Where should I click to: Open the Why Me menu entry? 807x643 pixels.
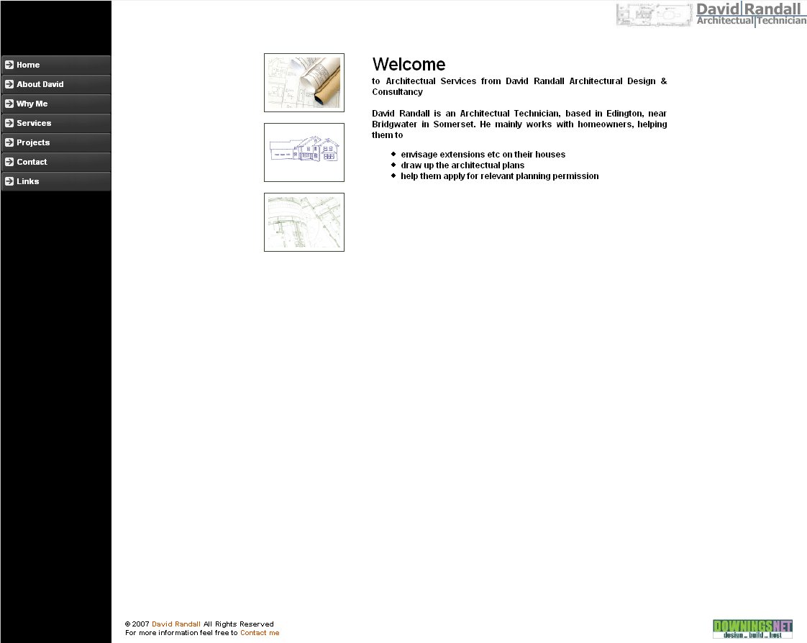(x=56, y=104)
